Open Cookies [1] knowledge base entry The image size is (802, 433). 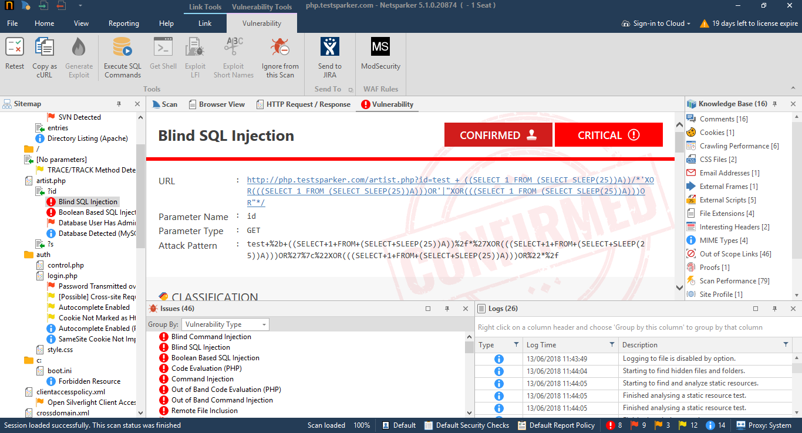(716, 133)
